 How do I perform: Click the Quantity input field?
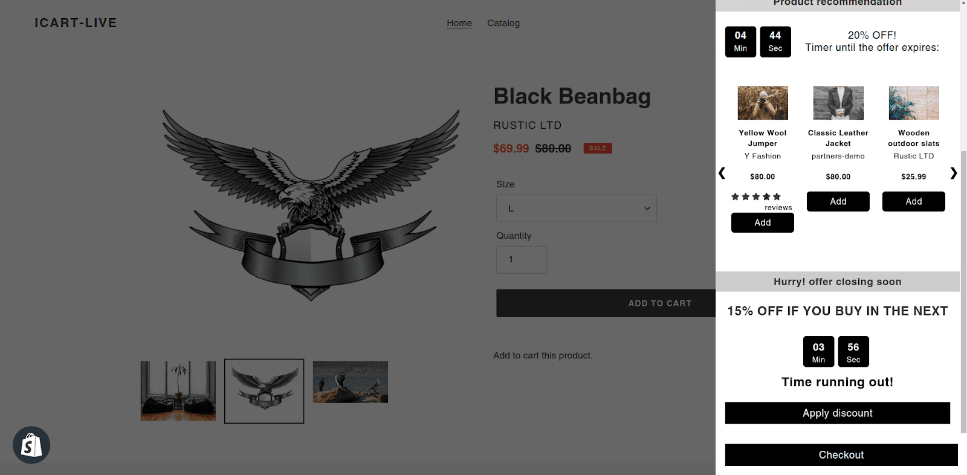[522, 260]
